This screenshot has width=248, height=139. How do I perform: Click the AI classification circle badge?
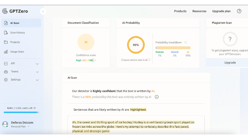click(86, 42)
